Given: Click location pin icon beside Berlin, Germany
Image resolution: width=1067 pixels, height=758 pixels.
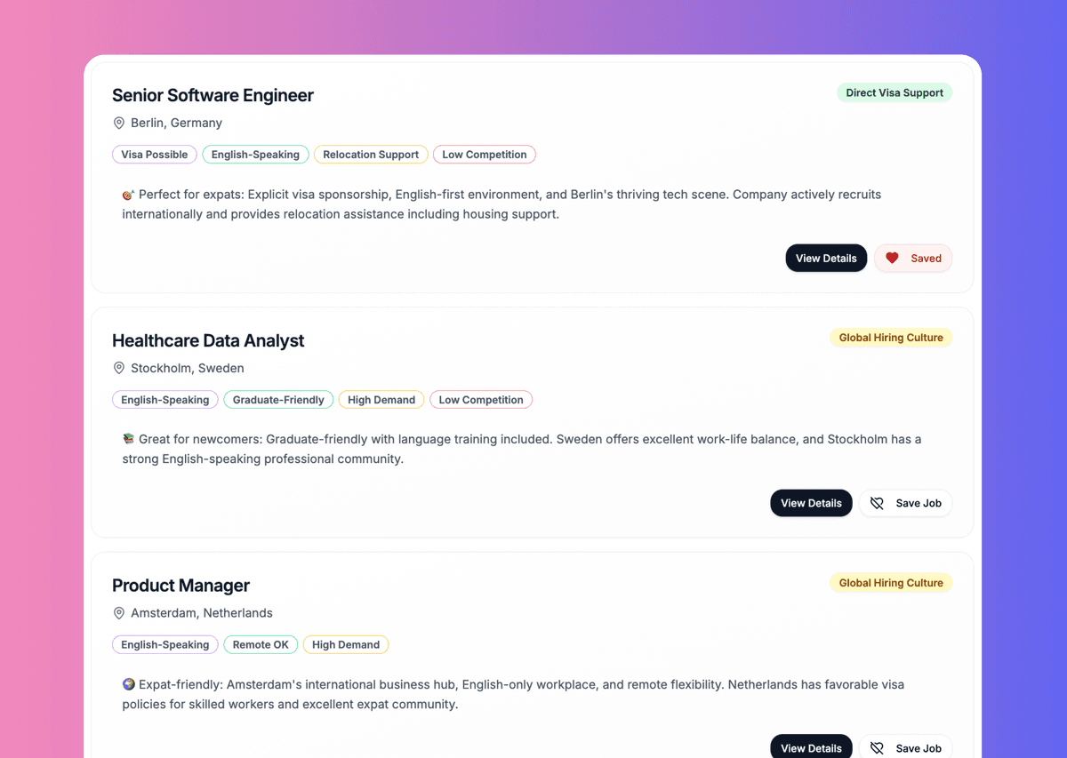Looking at the screenshot, I should pyautogui.click(x=119, y=123).
